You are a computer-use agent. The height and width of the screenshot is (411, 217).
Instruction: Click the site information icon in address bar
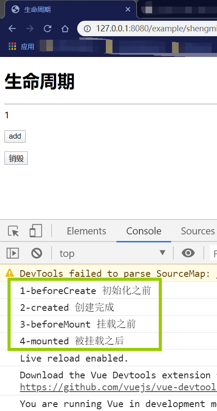point(87,28)
